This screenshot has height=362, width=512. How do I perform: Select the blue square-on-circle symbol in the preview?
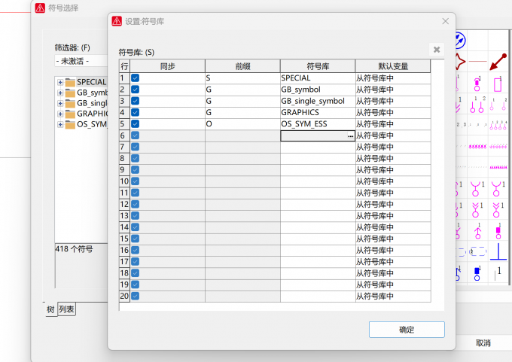tap(477, 273)
